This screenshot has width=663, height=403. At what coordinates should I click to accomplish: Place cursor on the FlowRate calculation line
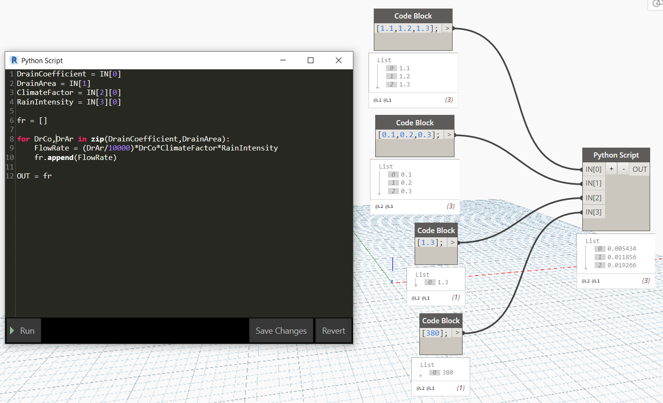coord(156,148)
